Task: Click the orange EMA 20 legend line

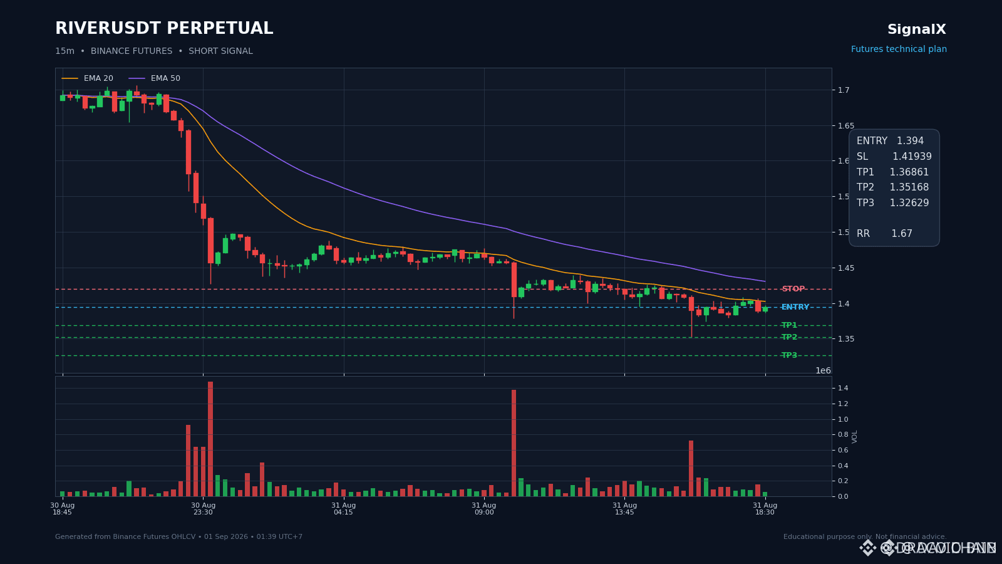Action: point(70,78)
